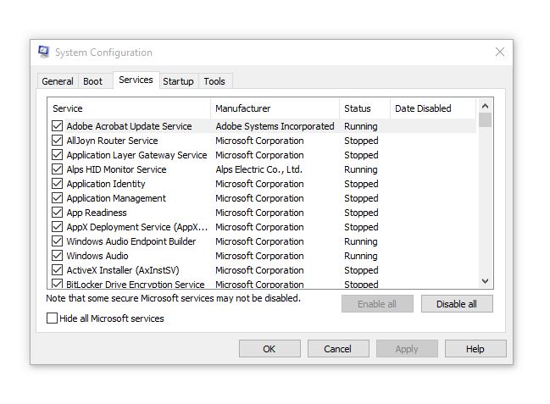Image resolution: width=550 pixels, height=404 pixels.
Task: Check Hide all Microsoft services
Action: [x=53, y=318]
